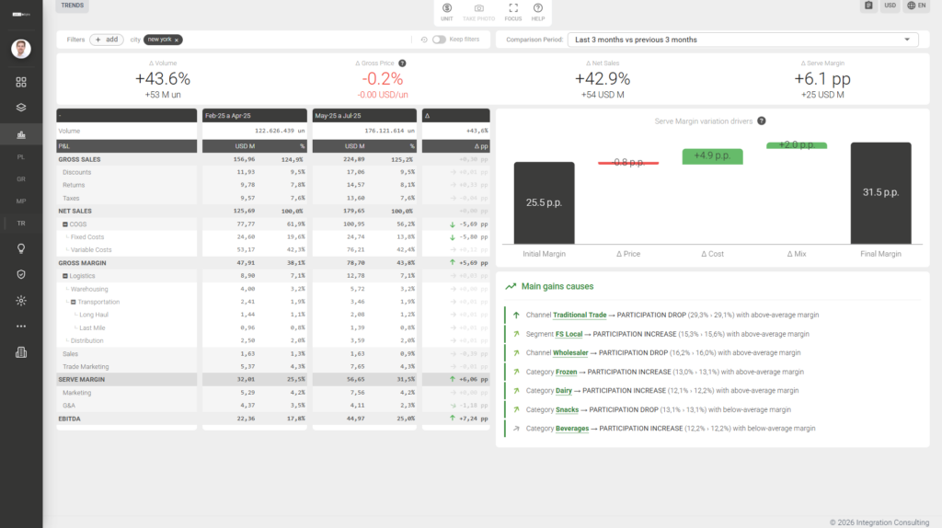Click the GROSS MARGIN +5,69 pp delta cell
The image size is (942, 528).
pos(456,263)
